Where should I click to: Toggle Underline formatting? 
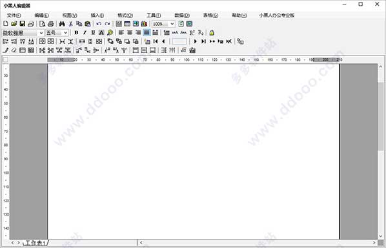(x=93, y=32)
